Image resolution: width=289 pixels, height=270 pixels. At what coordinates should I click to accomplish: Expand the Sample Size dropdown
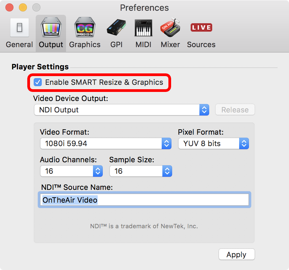point(141,171)
